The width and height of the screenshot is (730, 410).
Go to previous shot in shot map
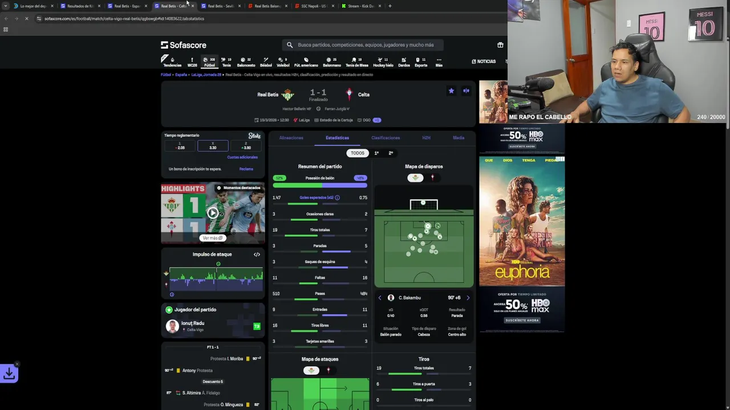(380, 298)
